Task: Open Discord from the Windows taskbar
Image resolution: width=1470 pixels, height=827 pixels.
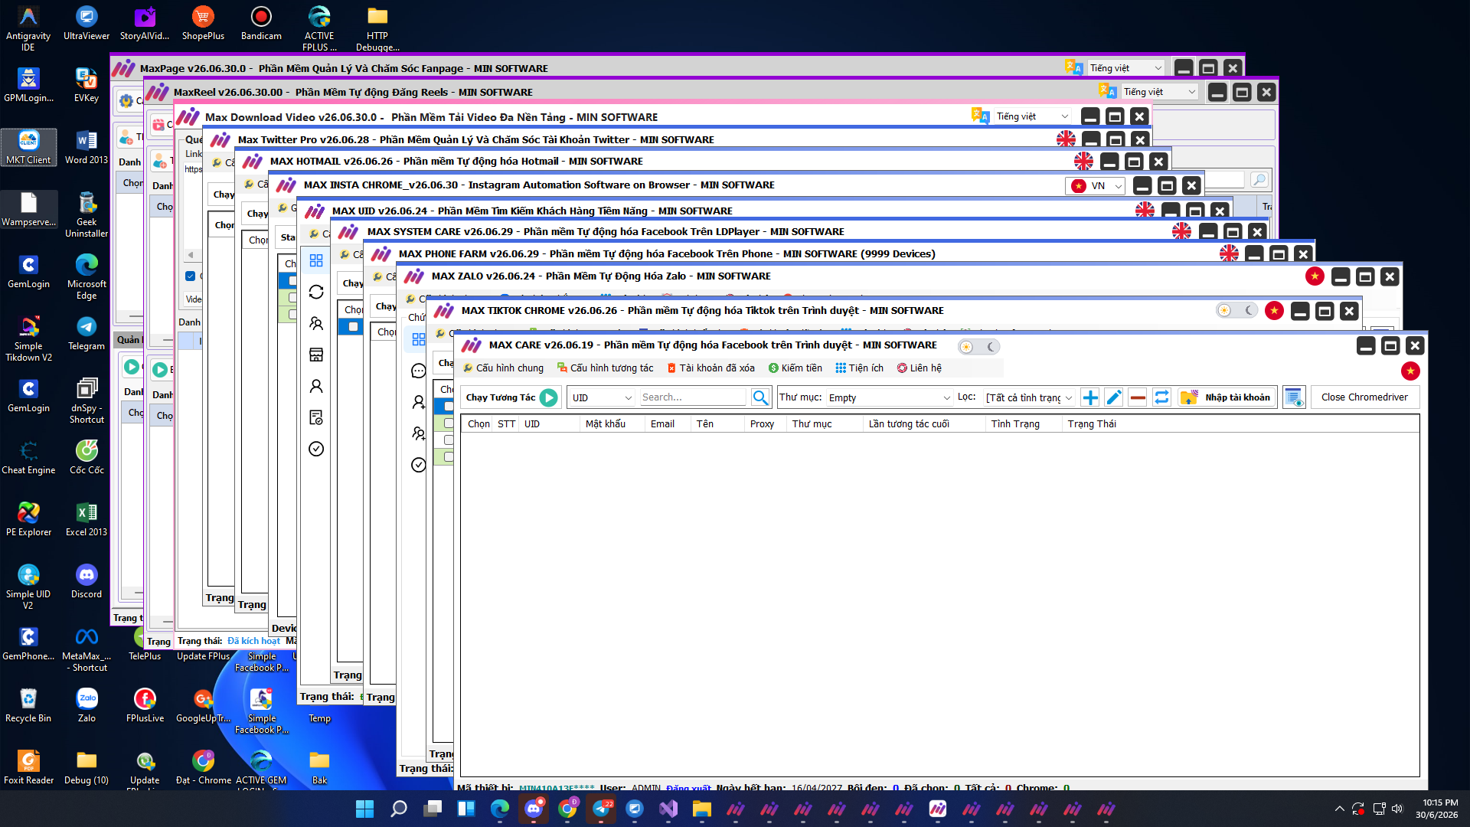Action: pos(534,809)
